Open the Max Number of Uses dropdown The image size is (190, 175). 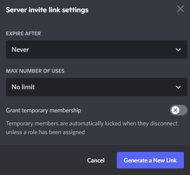(x=97, y=87)
